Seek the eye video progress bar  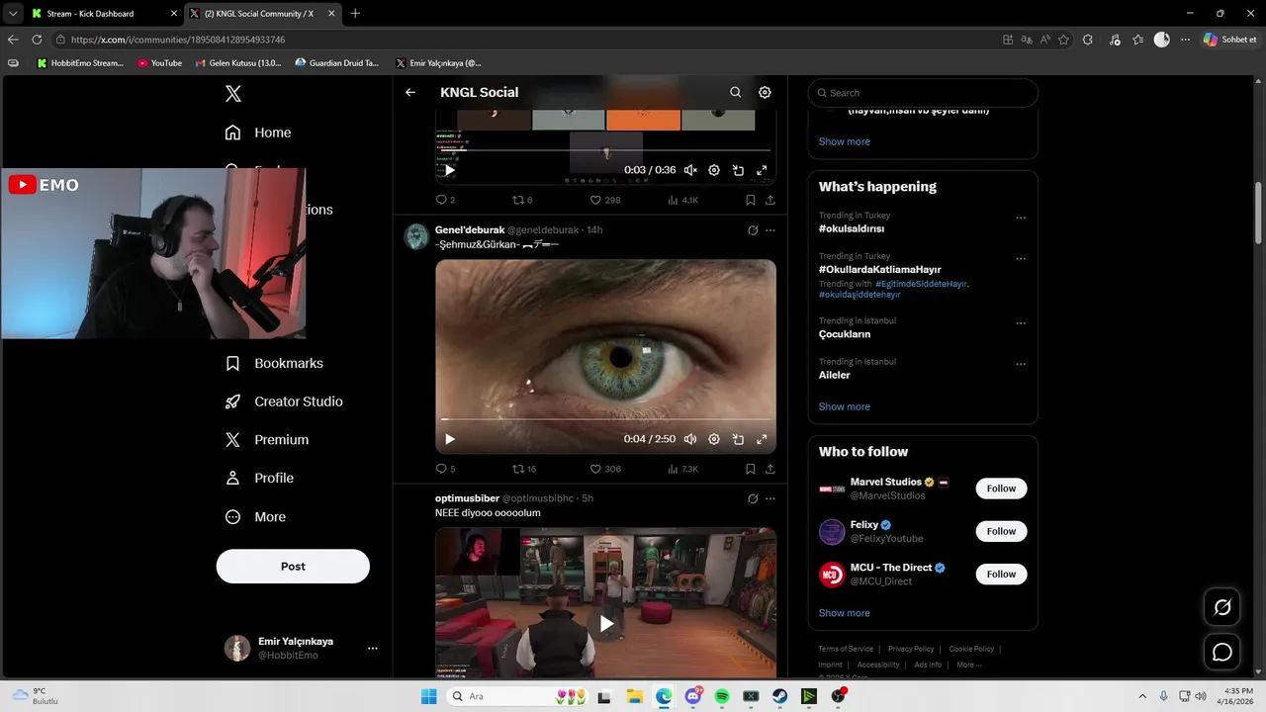click(605, 419)
